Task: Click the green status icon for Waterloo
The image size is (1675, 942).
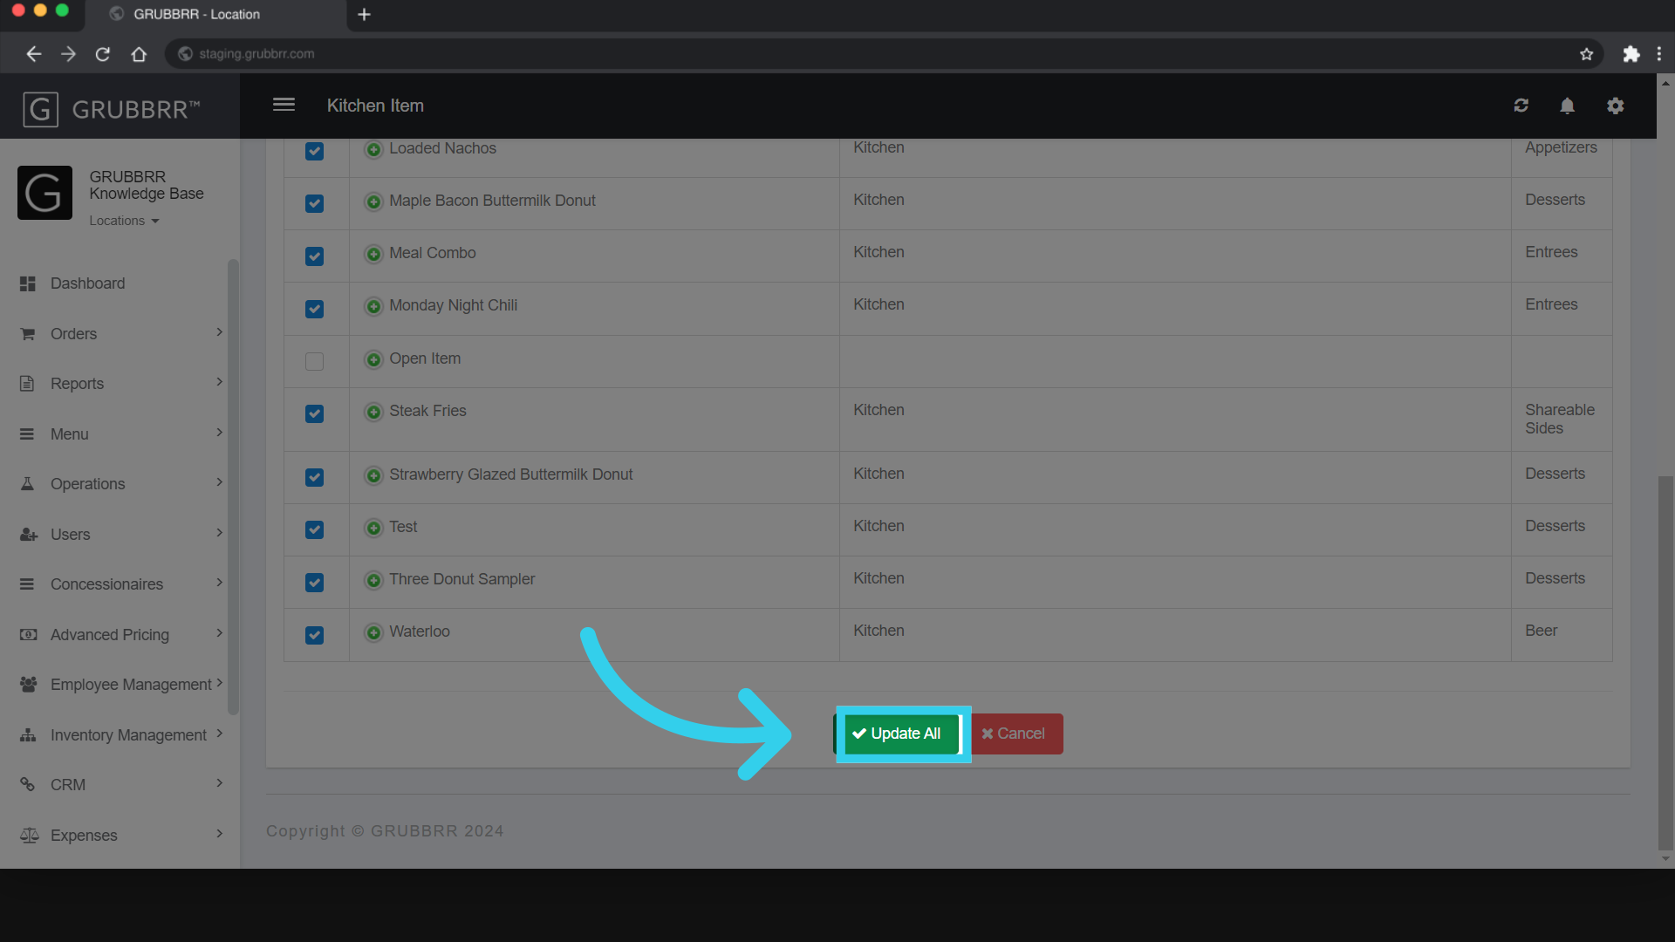Action: click(x=374, y=631)
